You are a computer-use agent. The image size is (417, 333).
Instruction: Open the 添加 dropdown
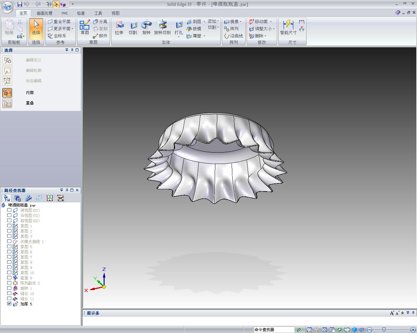coord(213,21)
